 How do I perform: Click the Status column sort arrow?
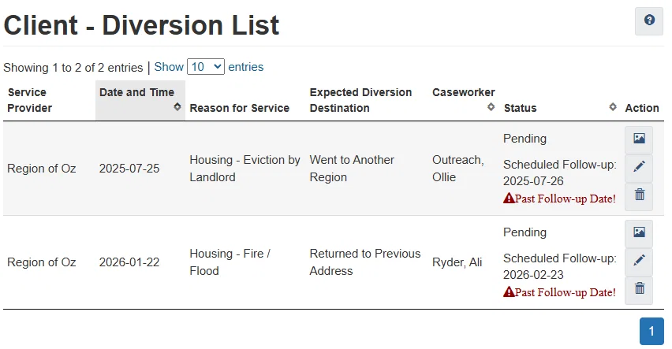613,107
